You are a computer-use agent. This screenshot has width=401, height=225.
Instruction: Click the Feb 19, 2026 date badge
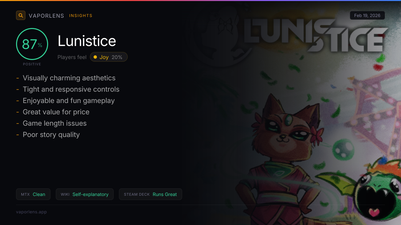click(367, 15)
